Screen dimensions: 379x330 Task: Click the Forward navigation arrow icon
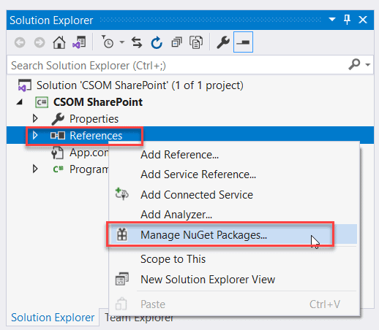tap(40, 42)
